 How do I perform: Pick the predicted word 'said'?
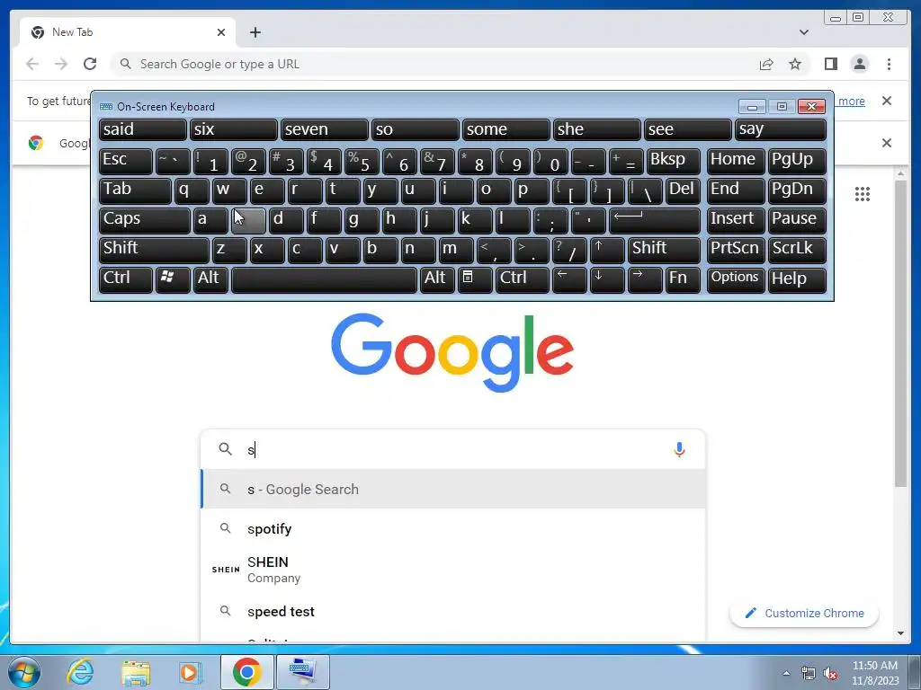point(143,129)
